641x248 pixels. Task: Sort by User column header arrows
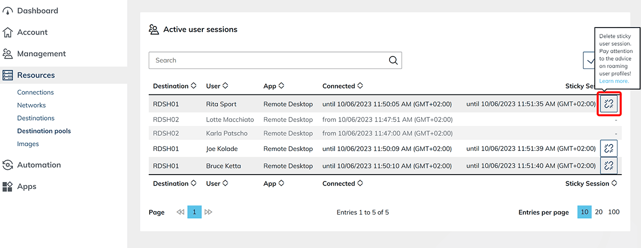[225, 86]
